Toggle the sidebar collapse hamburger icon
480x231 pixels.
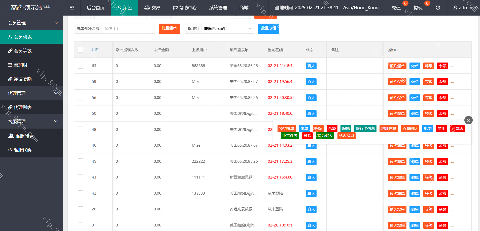72,8
